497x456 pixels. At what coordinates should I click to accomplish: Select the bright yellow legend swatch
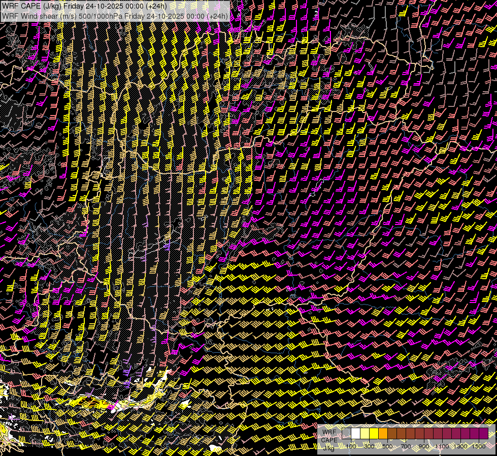(x=374, y=433)
